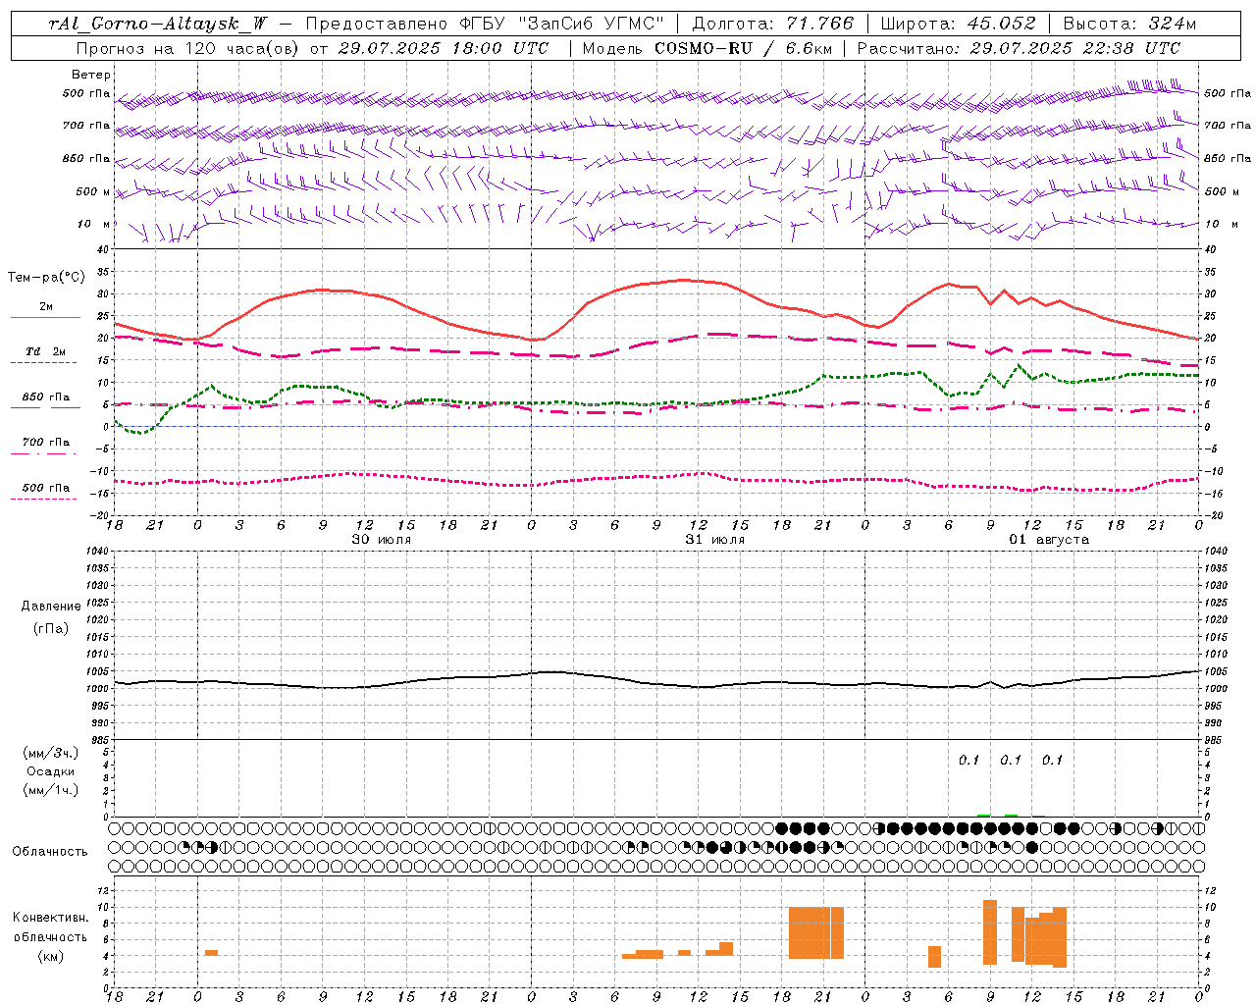
Task: Click the Широта: 45.052 value
Action: point(958,24)
